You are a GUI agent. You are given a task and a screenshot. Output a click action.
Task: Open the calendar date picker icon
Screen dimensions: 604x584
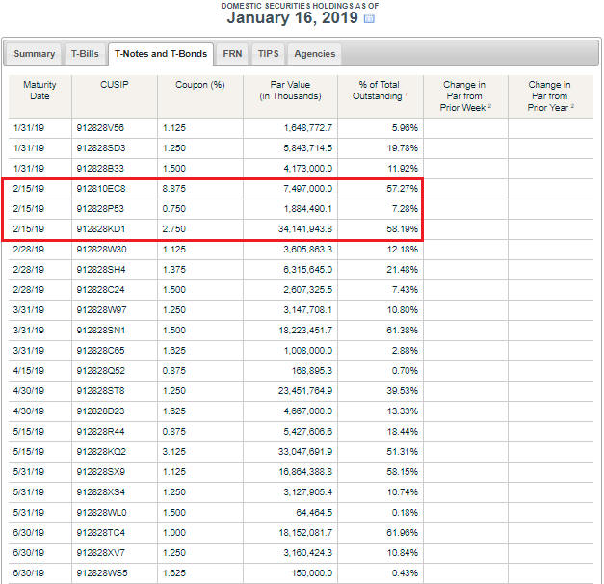pos(370,18)
